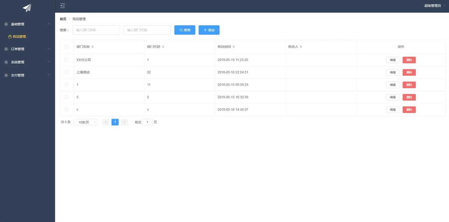Viewport: 449px width, 222px height.
Task: Sort by 部门名称 column arrows
Action: (93, 47)
